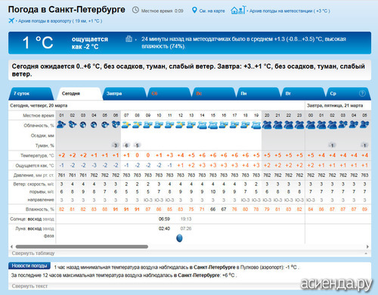This screenshot has height=295, width=378.
Task: Open the 7 суток tab
Action: 31,94
